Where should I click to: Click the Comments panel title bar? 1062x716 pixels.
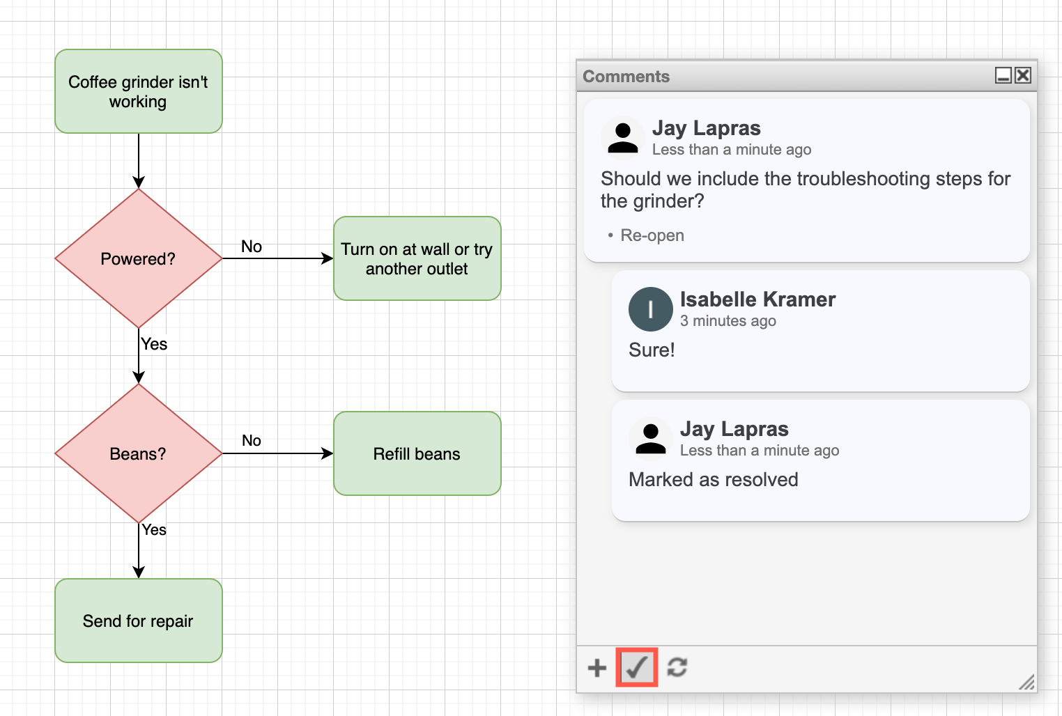click(x=767, y=76)
